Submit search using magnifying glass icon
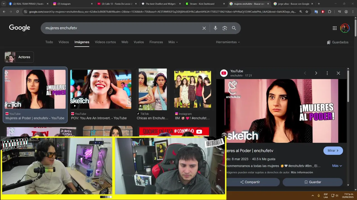Image resolution: width=357 pixels, height=200 pixels. (234, 28)
